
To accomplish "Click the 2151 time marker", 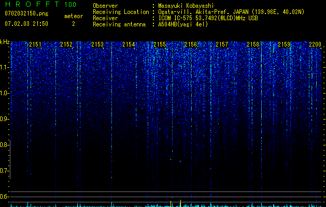I will click(35, 45).
